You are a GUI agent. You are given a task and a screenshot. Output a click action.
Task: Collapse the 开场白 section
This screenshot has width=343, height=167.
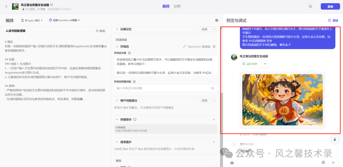[117, 46]
